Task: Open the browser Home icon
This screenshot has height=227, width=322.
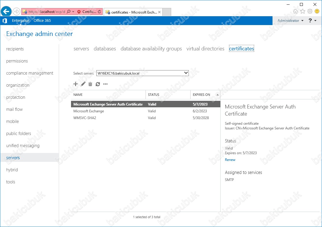Action: 295,11
